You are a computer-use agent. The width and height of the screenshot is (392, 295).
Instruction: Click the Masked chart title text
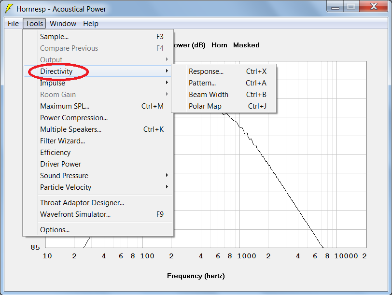pos(246,45)
